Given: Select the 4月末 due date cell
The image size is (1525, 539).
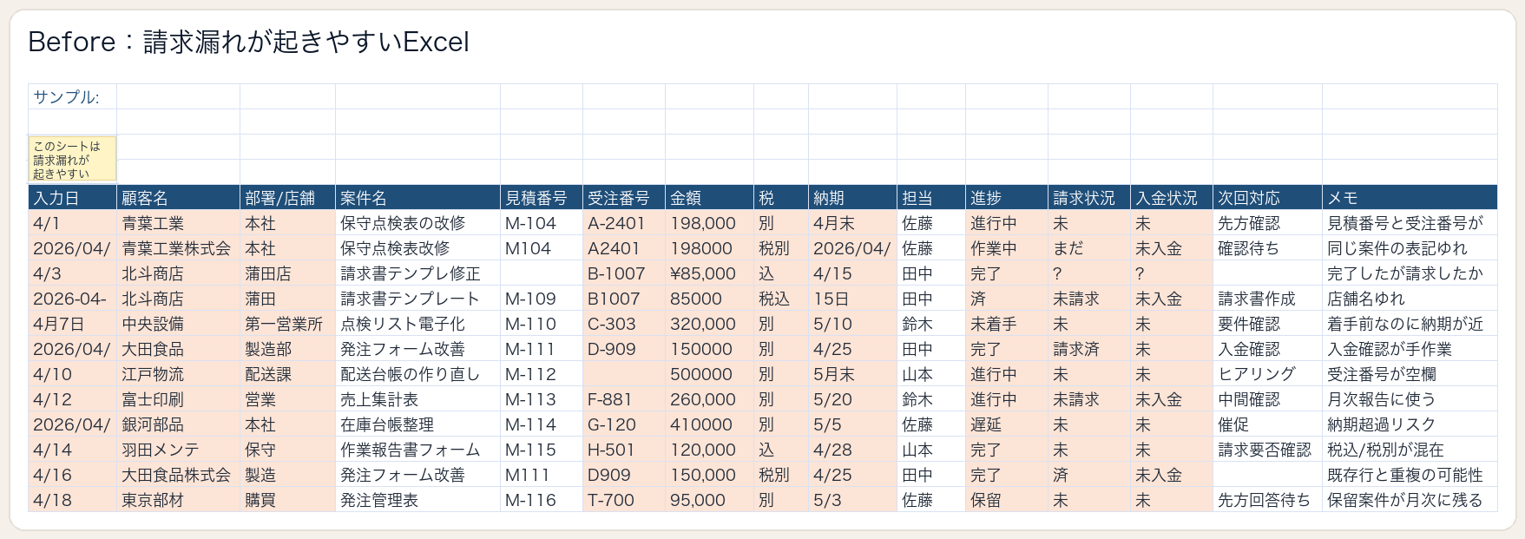Looking at the screenshot, I should [x=852, y=223].
